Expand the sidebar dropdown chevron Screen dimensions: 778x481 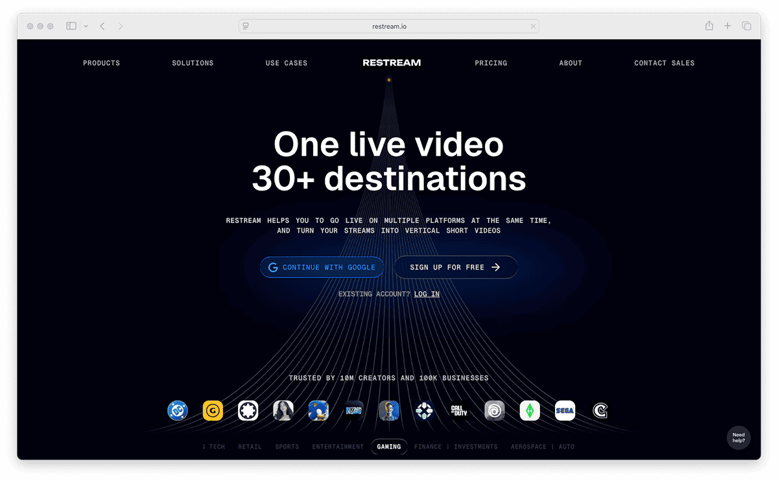coord(86,26)
